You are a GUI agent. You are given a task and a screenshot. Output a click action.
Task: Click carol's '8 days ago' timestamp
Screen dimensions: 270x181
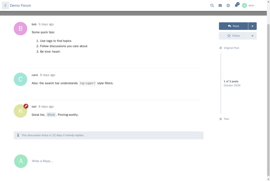(48, 75)
